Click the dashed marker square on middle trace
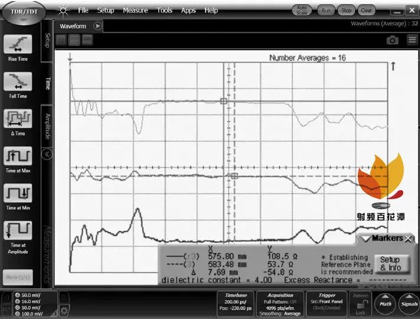Image resolution: width=420 pixels, height=319 pixels. [x=235, y=175]
